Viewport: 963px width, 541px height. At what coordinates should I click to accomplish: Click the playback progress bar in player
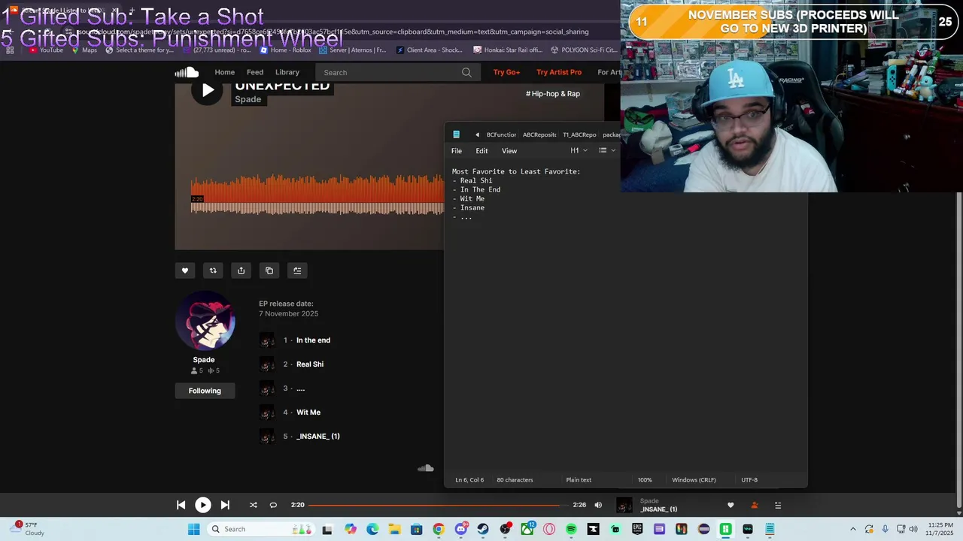coord(438,505)
